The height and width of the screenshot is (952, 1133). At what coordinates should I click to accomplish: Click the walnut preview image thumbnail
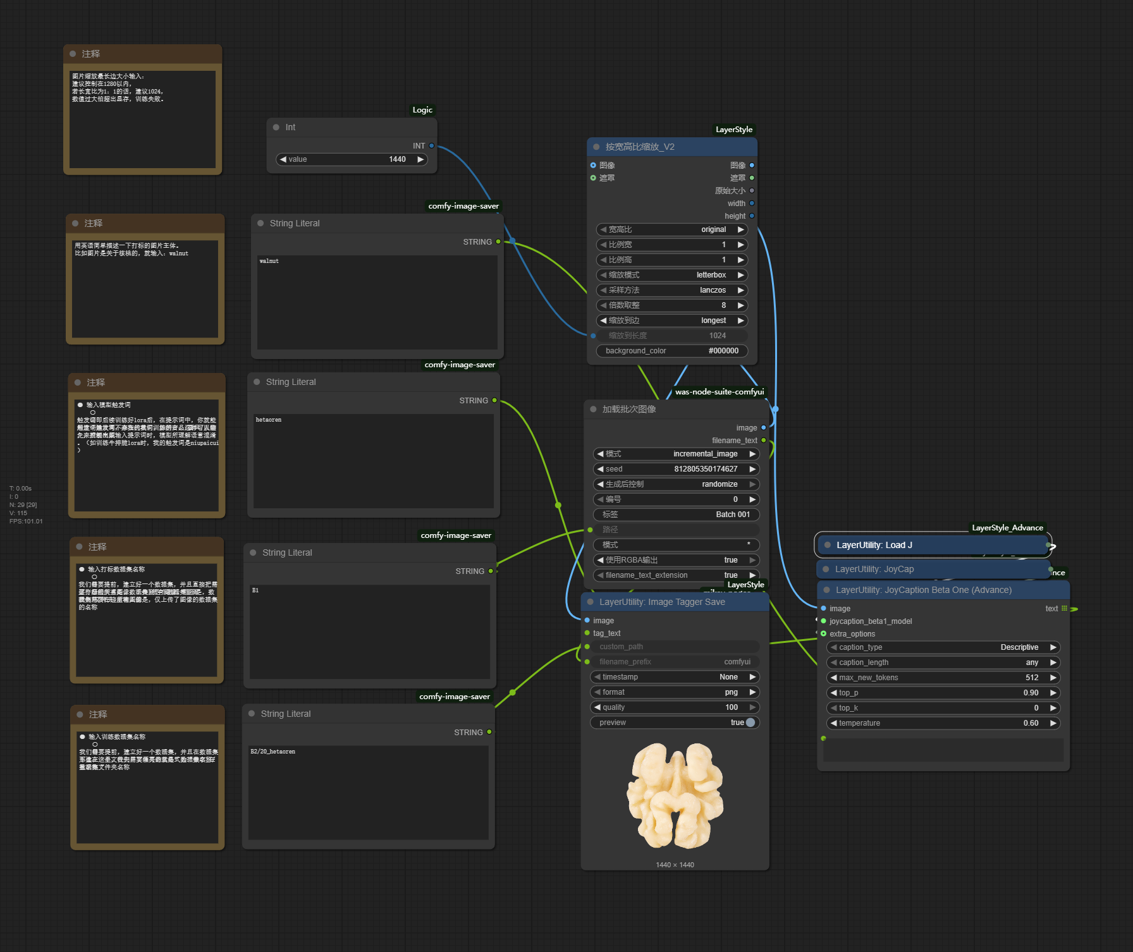(x=675, y=795)
